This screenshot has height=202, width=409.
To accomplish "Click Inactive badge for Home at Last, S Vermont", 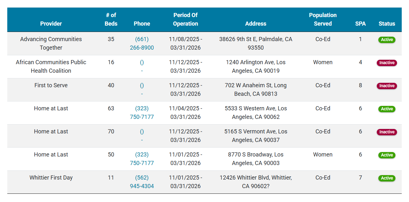I will 387,132.
